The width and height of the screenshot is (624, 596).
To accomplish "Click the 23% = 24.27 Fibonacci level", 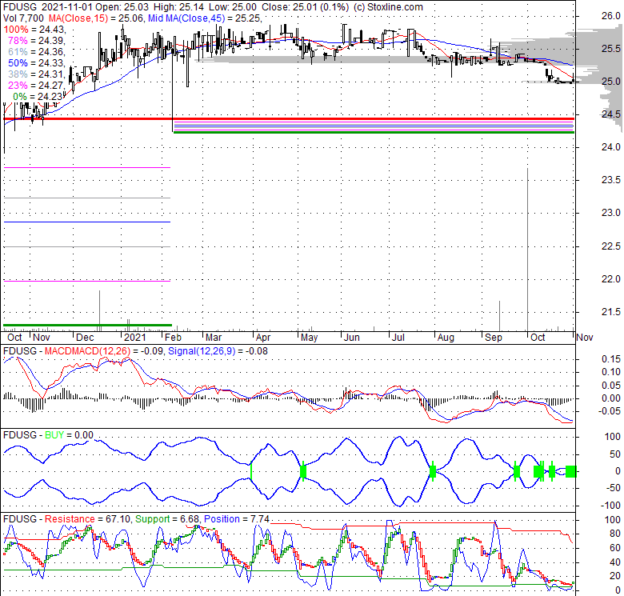I will tap(38, 85).
